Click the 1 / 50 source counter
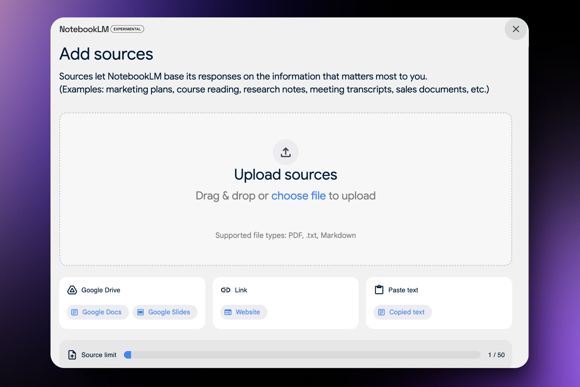580x387 pixels. tap(496, 355)
